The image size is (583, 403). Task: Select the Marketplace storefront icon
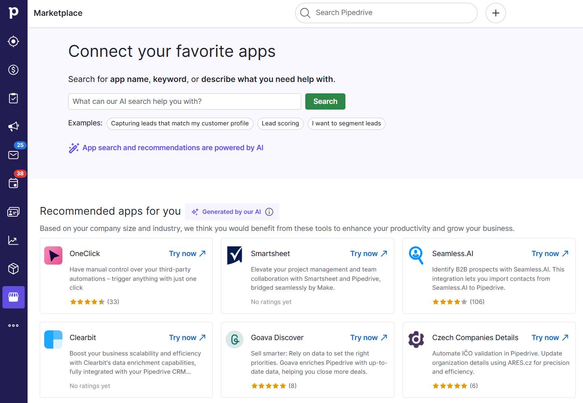pos(13,297)
